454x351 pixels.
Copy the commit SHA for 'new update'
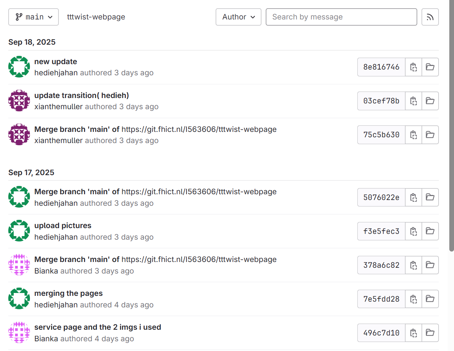(413, 67)
